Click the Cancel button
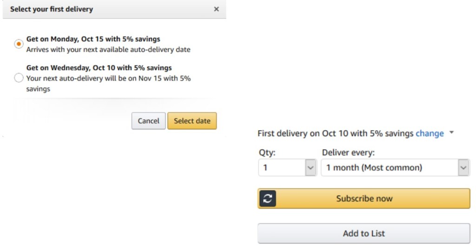Image resolution: width=476 pixels, height=250 pixels. (x=148, y=121)
